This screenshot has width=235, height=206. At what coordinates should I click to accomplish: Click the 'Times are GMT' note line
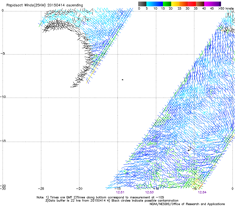[100, 197]
